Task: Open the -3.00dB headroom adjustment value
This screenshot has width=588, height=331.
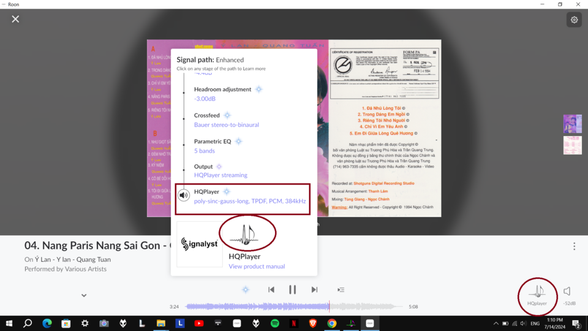Action: 205,99
